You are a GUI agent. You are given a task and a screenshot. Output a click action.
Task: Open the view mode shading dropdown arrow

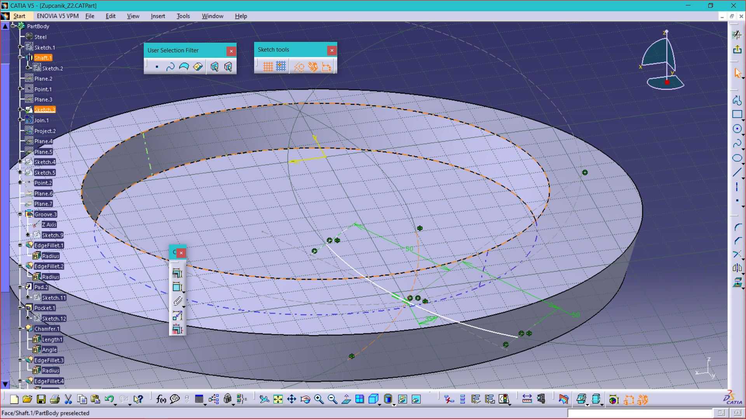click(394, 405)
